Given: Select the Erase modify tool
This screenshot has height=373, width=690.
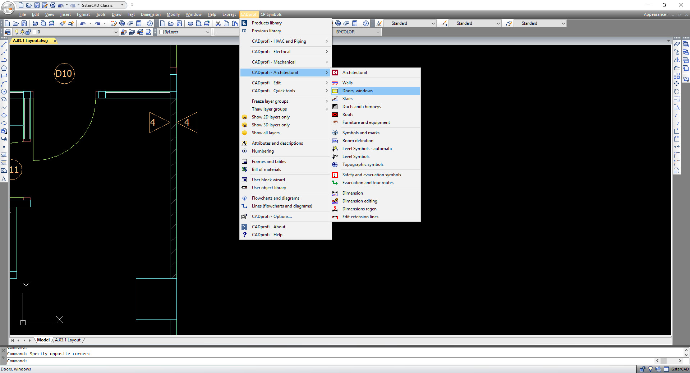Looking at the screenshot, I should coord(677,45).
